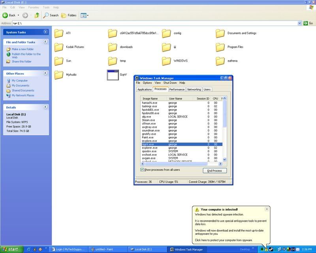Viewport: 316px width, 253px height.
Task: Select the Kodak Pictures folder
Action: 69,47
